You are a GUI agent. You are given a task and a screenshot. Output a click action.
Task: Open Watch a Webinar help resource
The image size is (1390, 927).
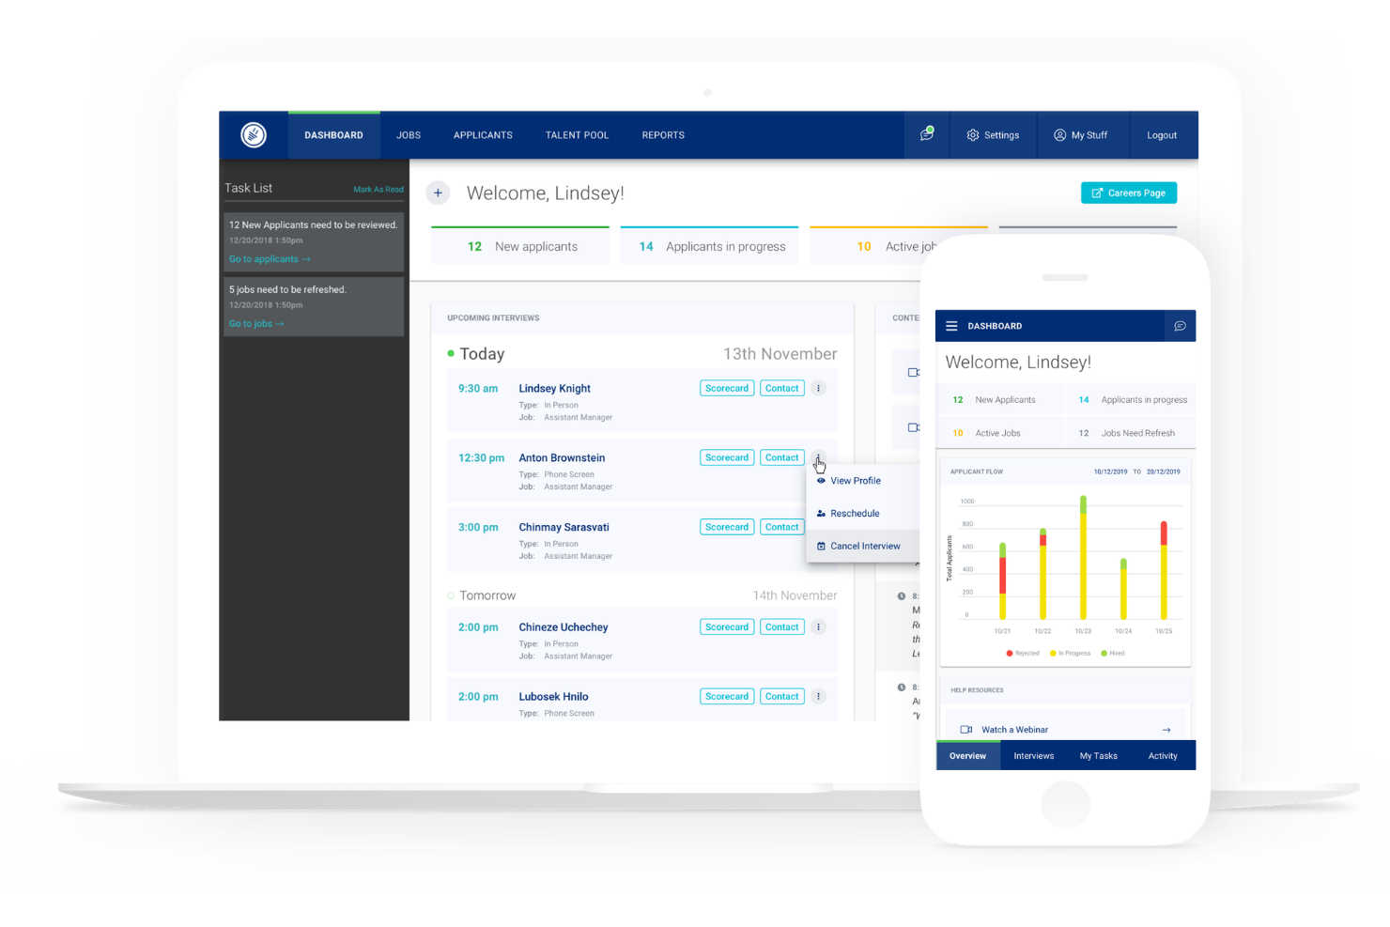pos(1065,729)
